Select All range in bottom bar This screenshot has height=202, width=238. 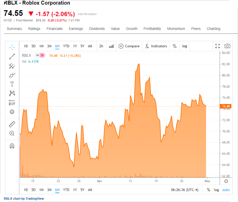[90, 190]
